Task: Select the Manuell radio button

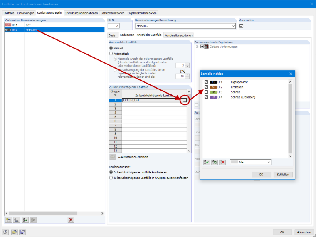Action: 111,48
